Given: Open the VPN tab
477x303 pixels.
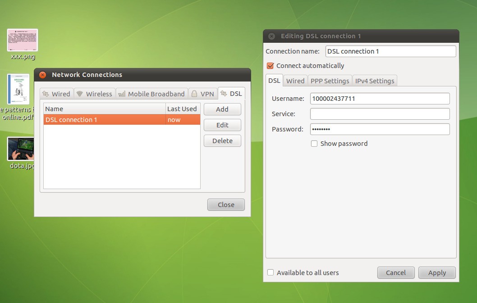Looking at the screenshot, I should (x=202, y=94).
